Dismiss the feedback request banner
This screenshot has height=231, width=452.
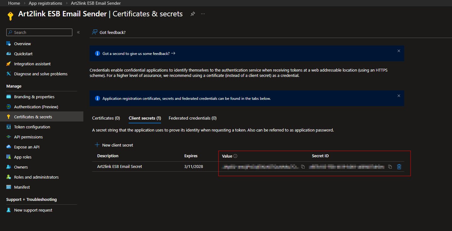coord(399,51)
